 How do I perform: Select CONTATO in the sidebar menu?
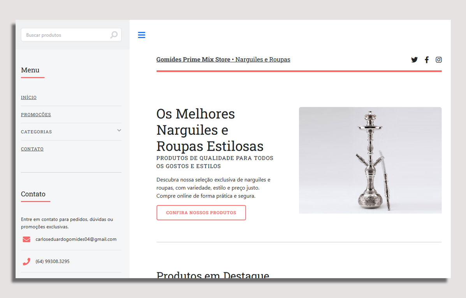point(32,149)
